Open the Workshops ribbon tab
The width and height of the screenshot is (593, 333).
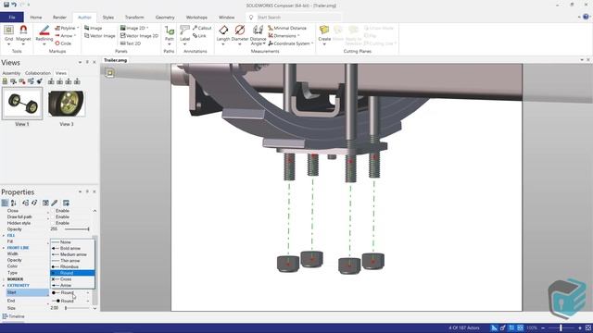coord(196,17)
